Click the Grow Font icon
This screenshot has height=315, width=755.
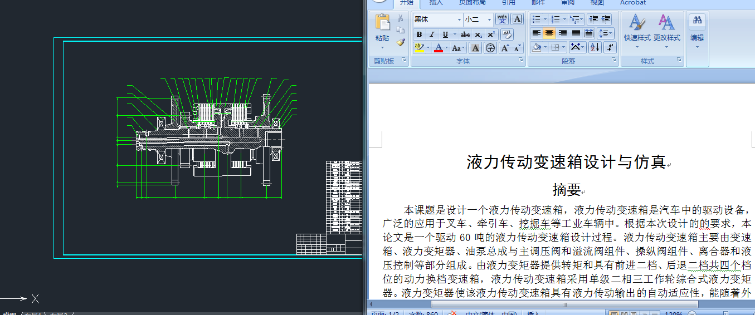click(x=505, y=48)
